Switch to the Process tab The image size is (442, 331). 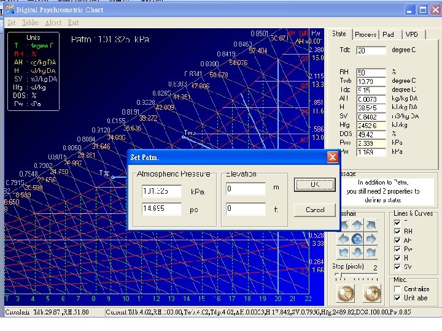(x=365, y=34)
